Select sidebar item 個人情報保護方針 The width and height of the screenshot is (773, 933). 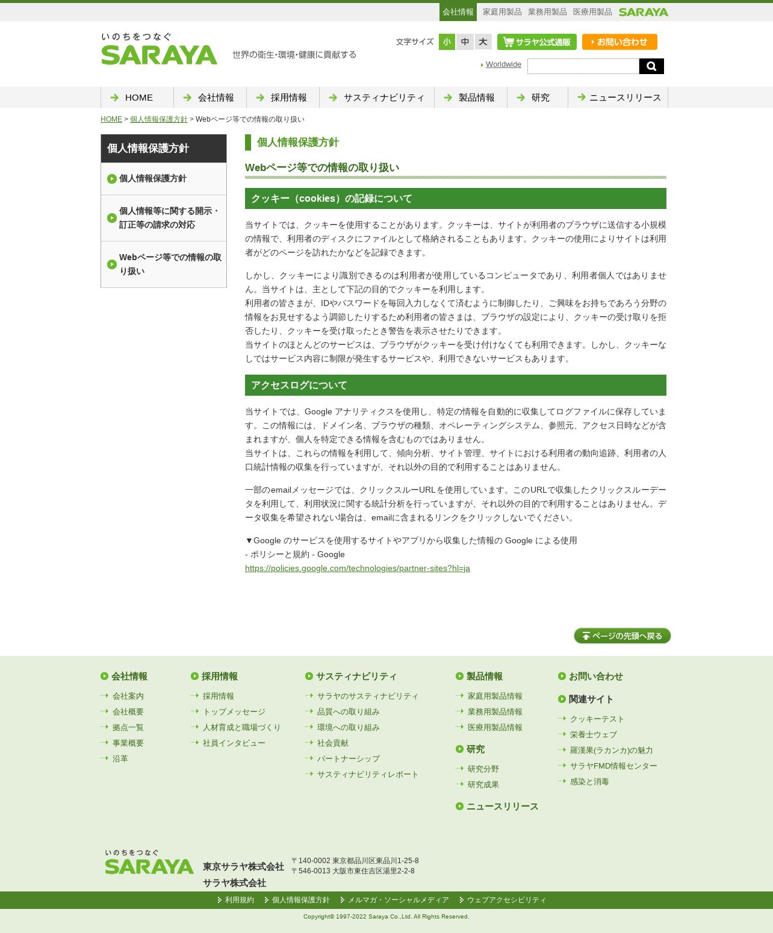tap(164, 179)
